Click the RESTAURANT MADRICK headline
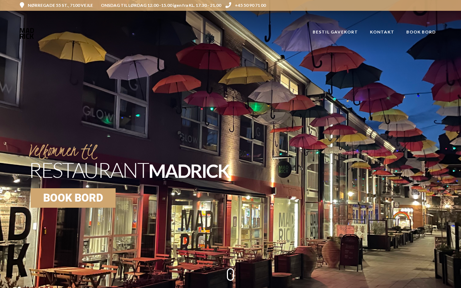 click(130, 171)
